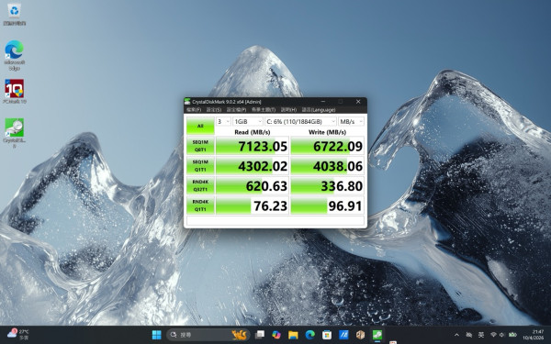Open the drive dropdown showing C: 6%
Screen dimensions: 551x344
[301, 121]
